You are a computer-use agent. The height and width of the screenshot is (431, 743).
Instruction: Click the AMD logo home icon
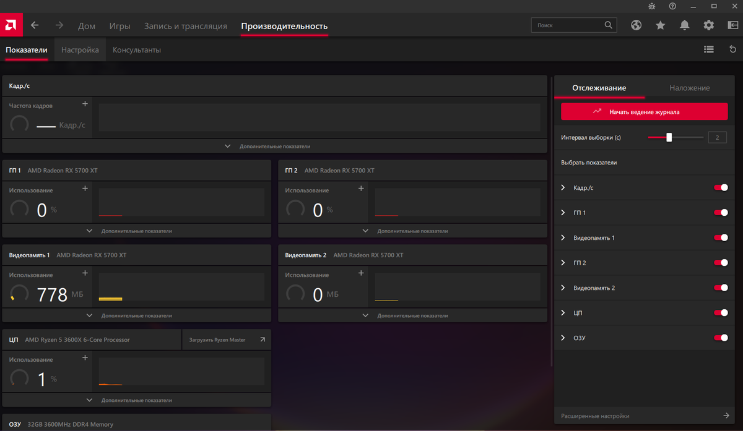12,25
